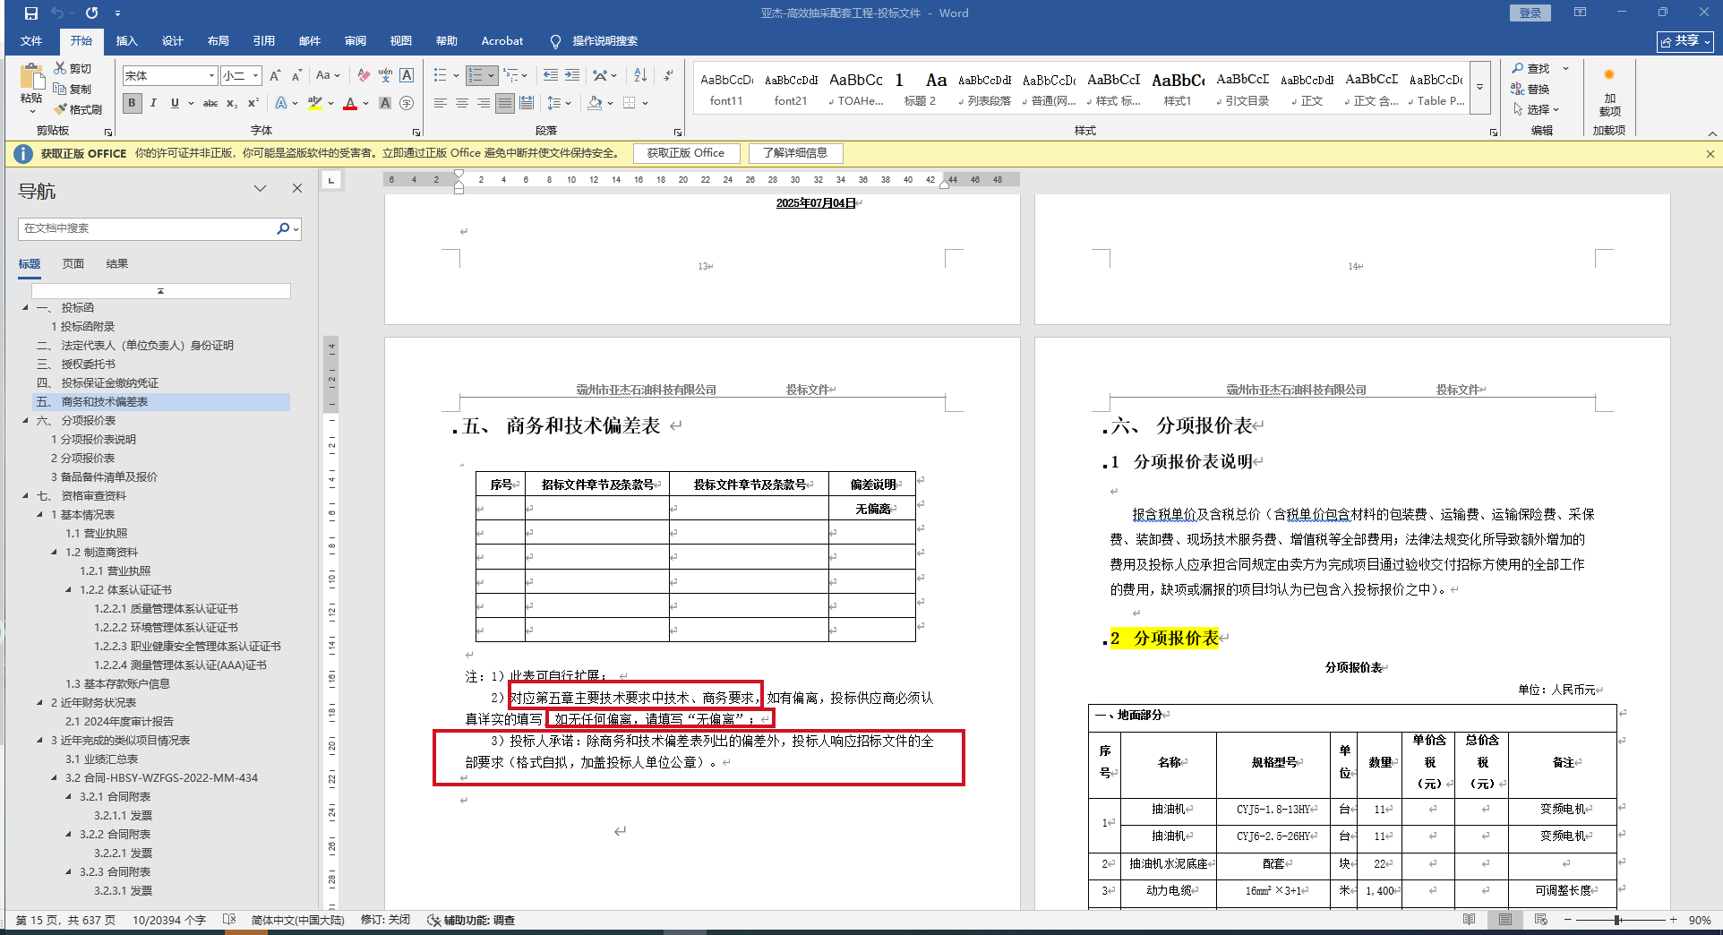Toggle show/hide paragraph marks

[668, 75]
